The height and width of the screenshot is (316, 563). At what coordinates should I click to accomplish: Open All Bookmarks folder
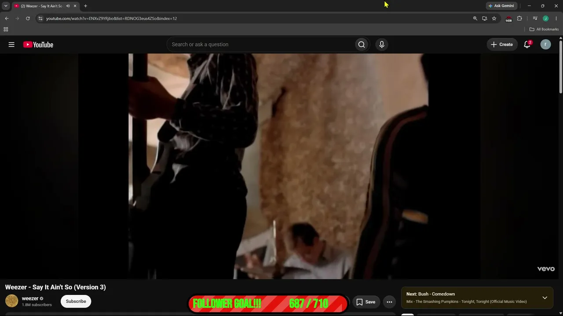point(544,29)
